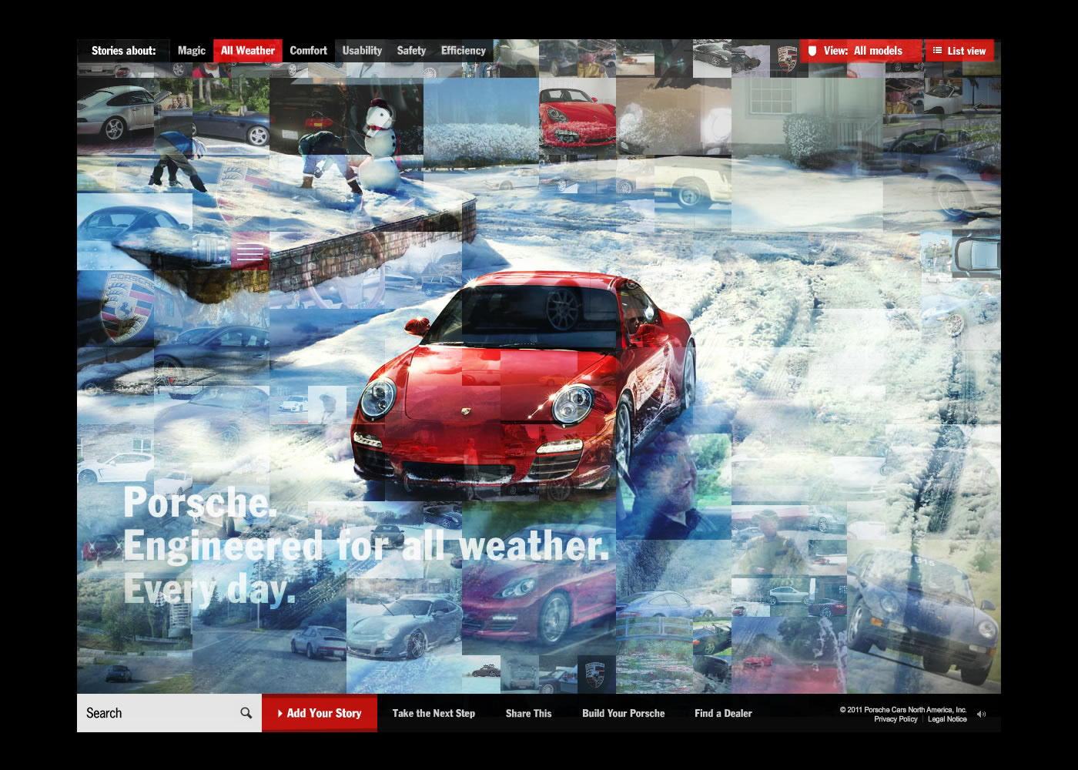Click the Porsche crest tile at bottom
The height and width of the screenshot is (770, 1078).
595,674
